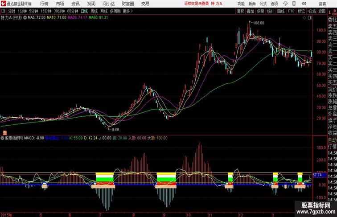Open the 财富圈 menu
Image resolution: width=337 pixels, height=217 pixels.
(x=127, y=4)
